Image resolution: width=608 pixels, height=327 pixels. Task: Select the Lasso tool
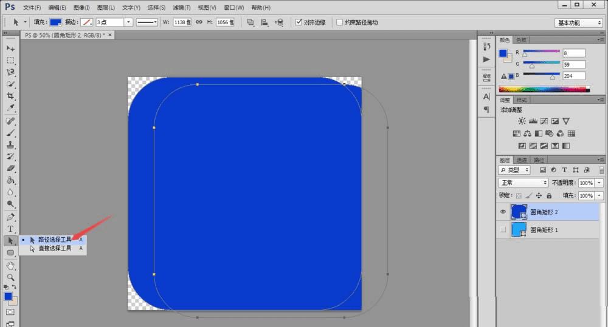[10, 72]
